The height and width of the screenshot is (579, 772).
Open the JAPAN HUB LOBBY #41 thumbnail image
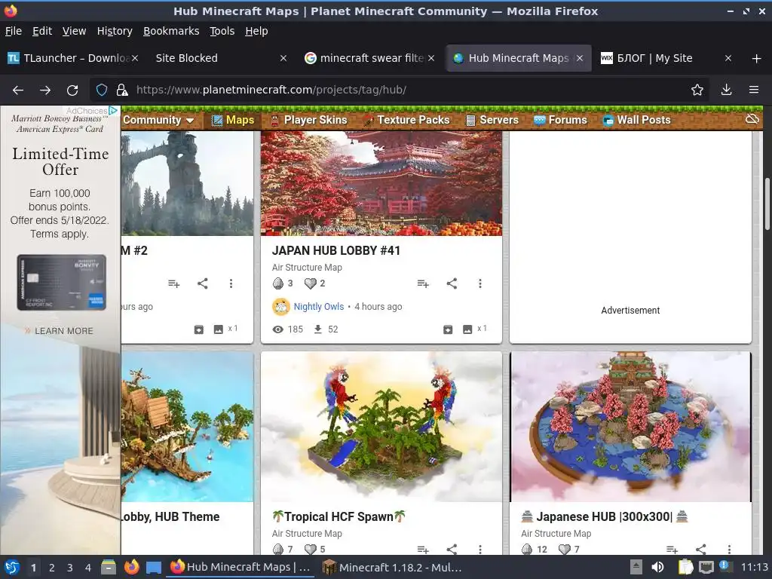(x=381, y=183)
